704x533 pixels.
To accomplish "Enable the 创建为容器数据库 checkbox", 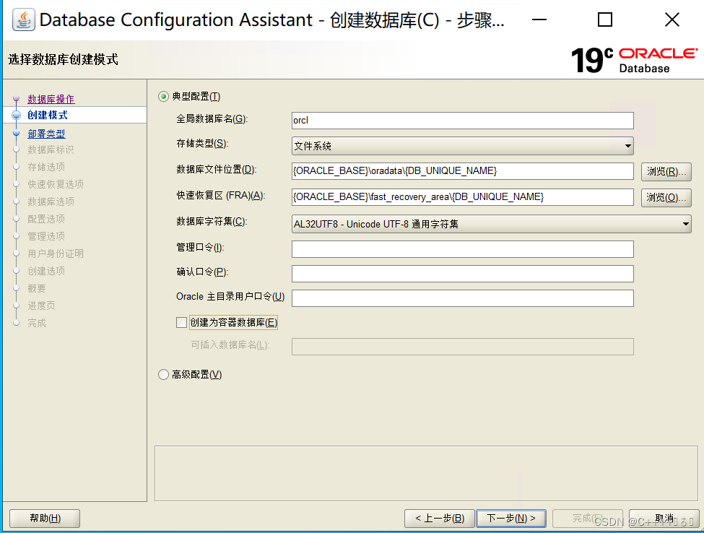I will pos(181,322).
